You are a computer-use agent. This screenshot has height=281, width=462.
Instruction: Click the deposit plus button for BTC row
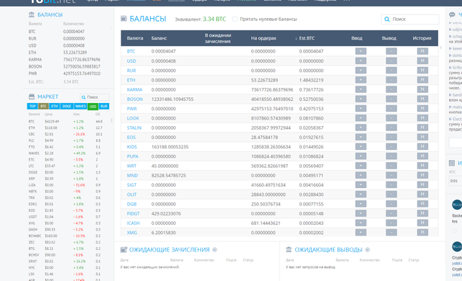tap(361, 51)
